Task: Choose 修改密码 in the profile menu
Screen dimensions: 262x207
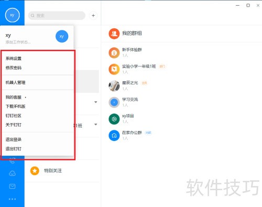Action: pyautogui.click(x=14, y=68)
